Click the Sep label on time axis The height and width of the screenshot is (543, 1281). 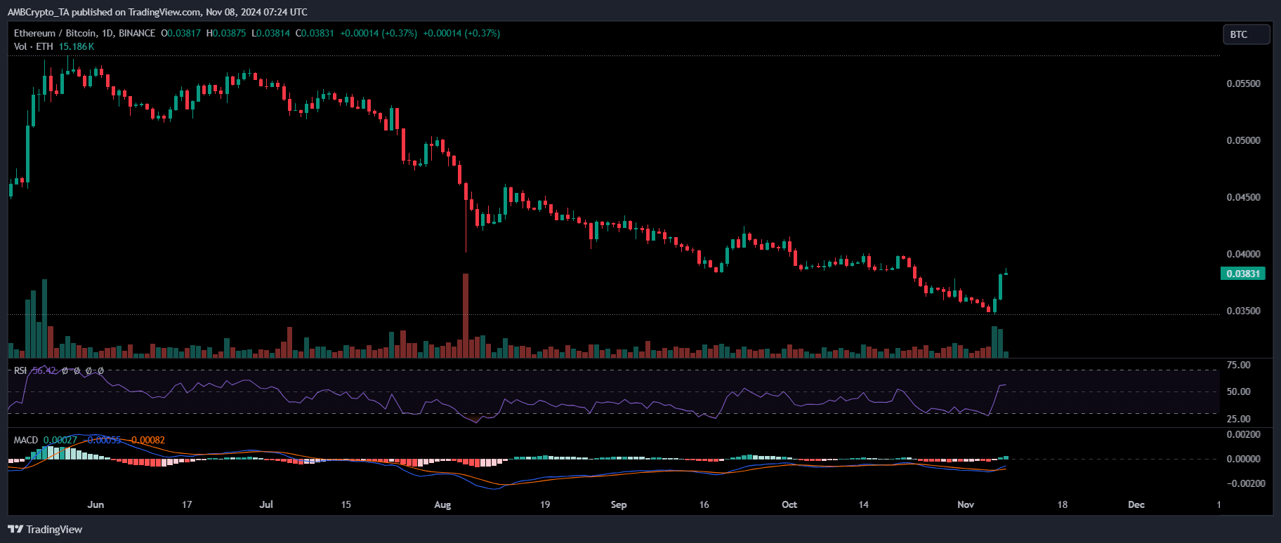pos(619,504)
